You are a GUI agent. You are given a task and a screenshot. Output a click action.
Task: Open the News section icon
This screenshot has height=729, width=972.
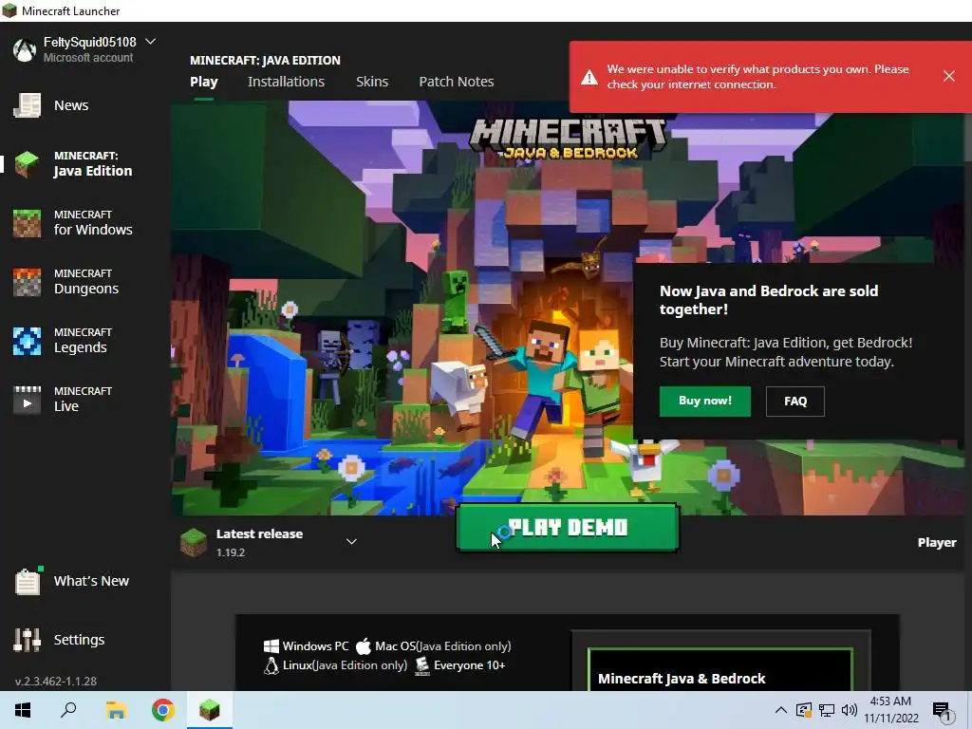pyautogui.click(x=28, y=105)
